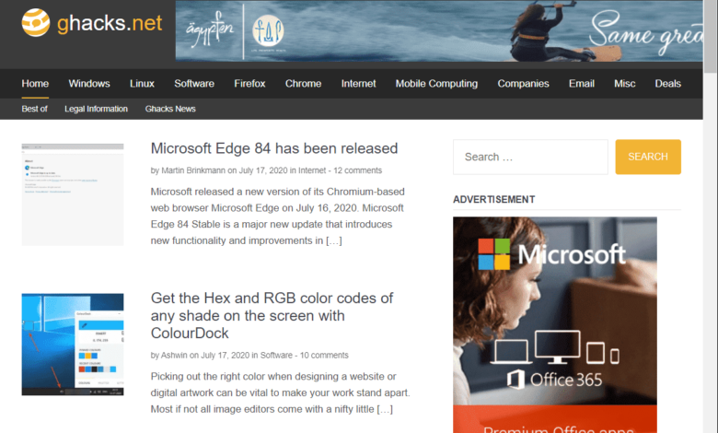
Task: Open 'Microsoft Edge 84 has been released' headline
Action: (274, 148)
